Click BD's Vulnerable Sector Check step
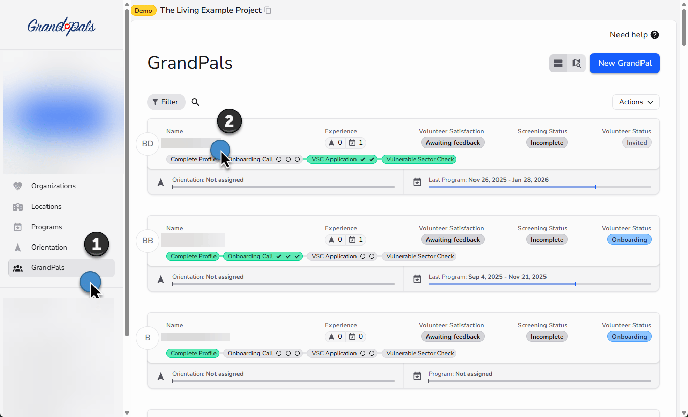 click(420, 159)
